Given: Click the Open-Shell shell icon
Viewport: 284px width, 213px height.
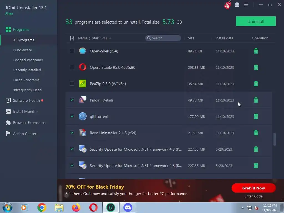Looking at the screenshot, I should [x=83, y=51].
